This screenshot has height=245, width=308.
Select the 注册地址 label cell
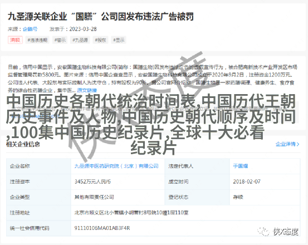pyautogui.click(x=38, y=213)
